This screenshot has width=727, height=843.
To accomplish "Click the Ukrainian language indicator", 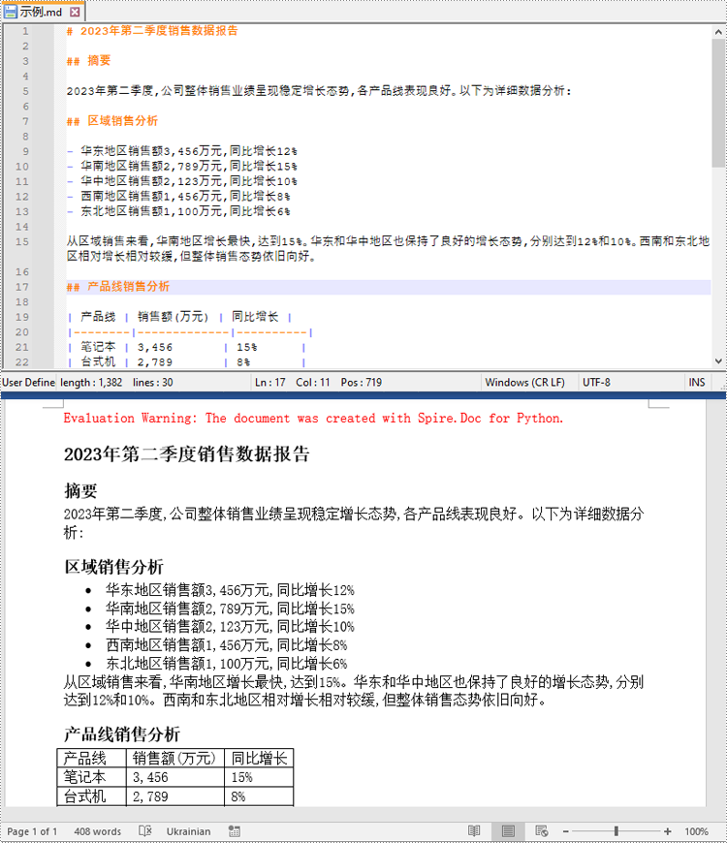I will [x=188, y=831].
